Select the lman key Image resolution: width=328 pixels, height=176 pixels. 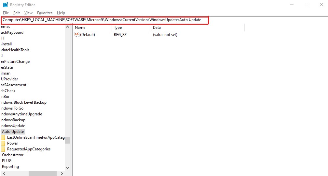[6, 73]
